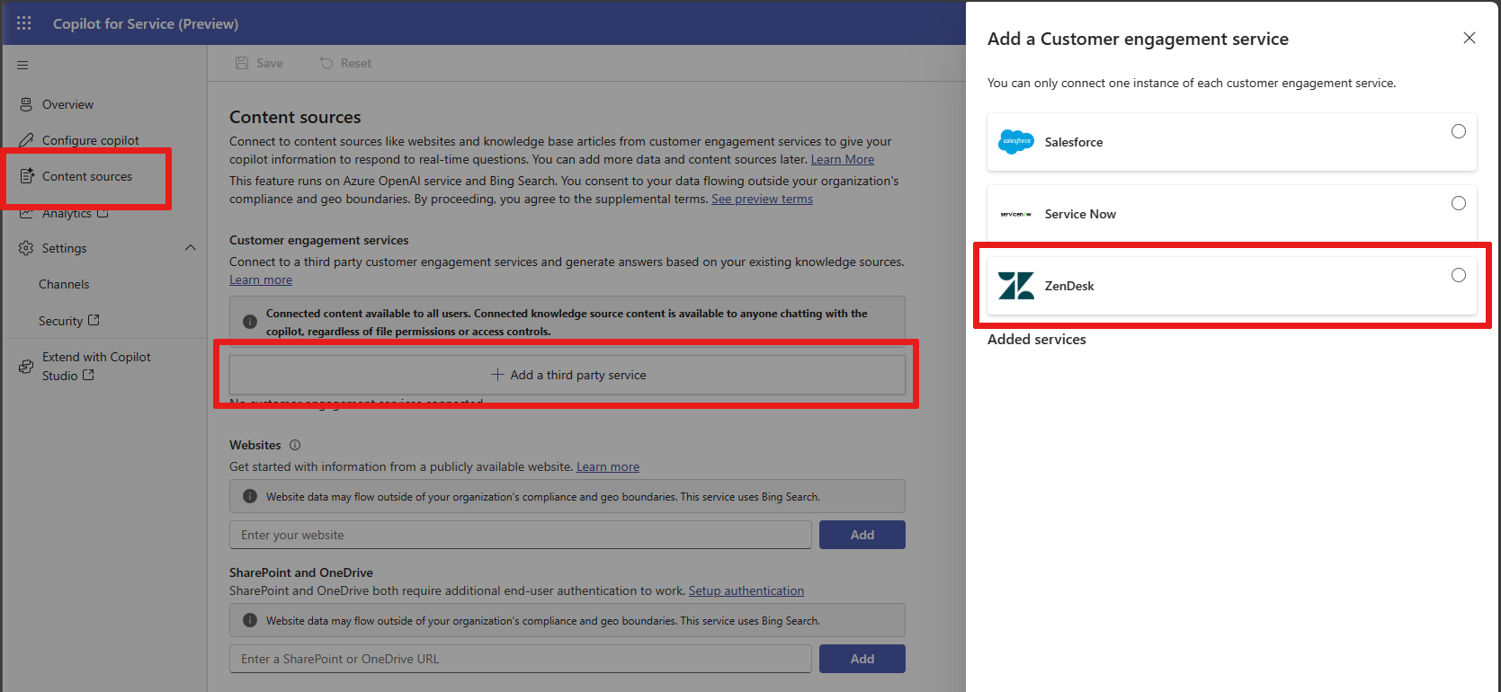Click the Added services heading
The height and width of the screenshot is (692, 1501).
tap(1037, 339)
